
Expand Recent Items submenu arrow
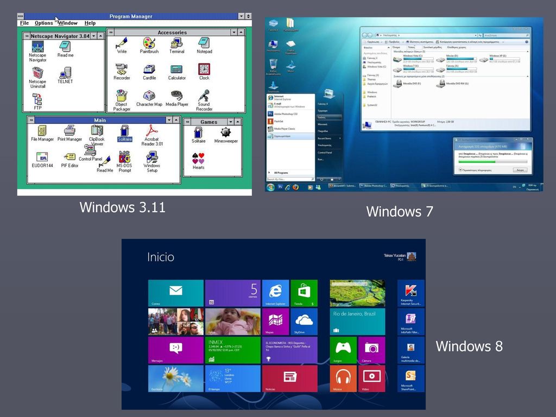coord(340,138)
